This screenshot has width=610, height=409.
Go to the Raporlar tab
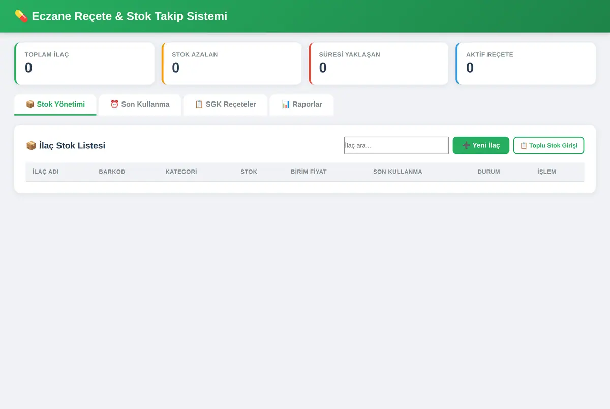click(301, 105)
